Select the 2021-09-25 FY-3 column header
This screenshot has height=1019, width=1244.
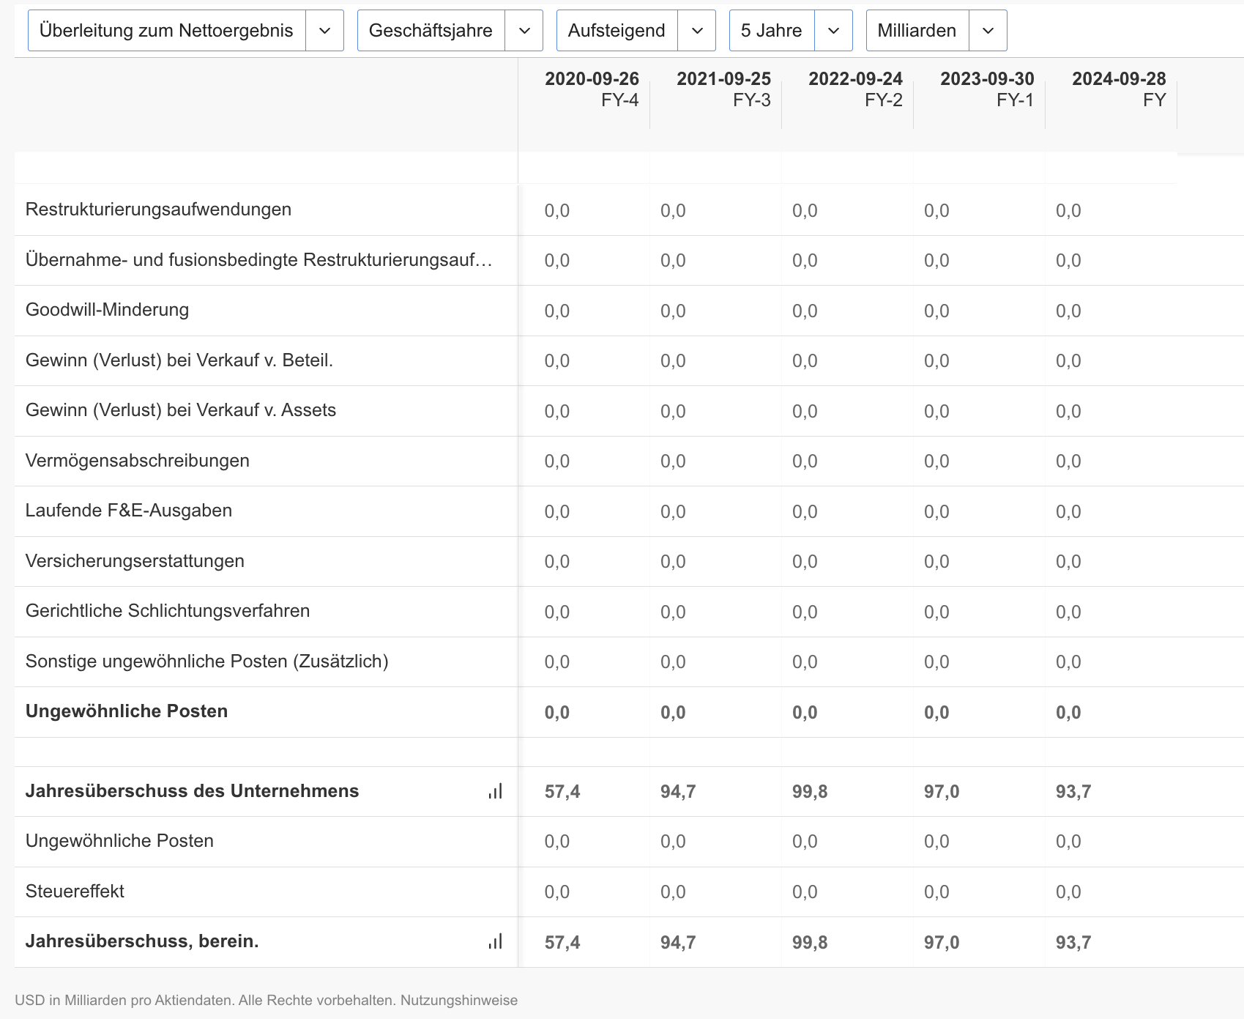pyautogui.click(x=723, y=89)
